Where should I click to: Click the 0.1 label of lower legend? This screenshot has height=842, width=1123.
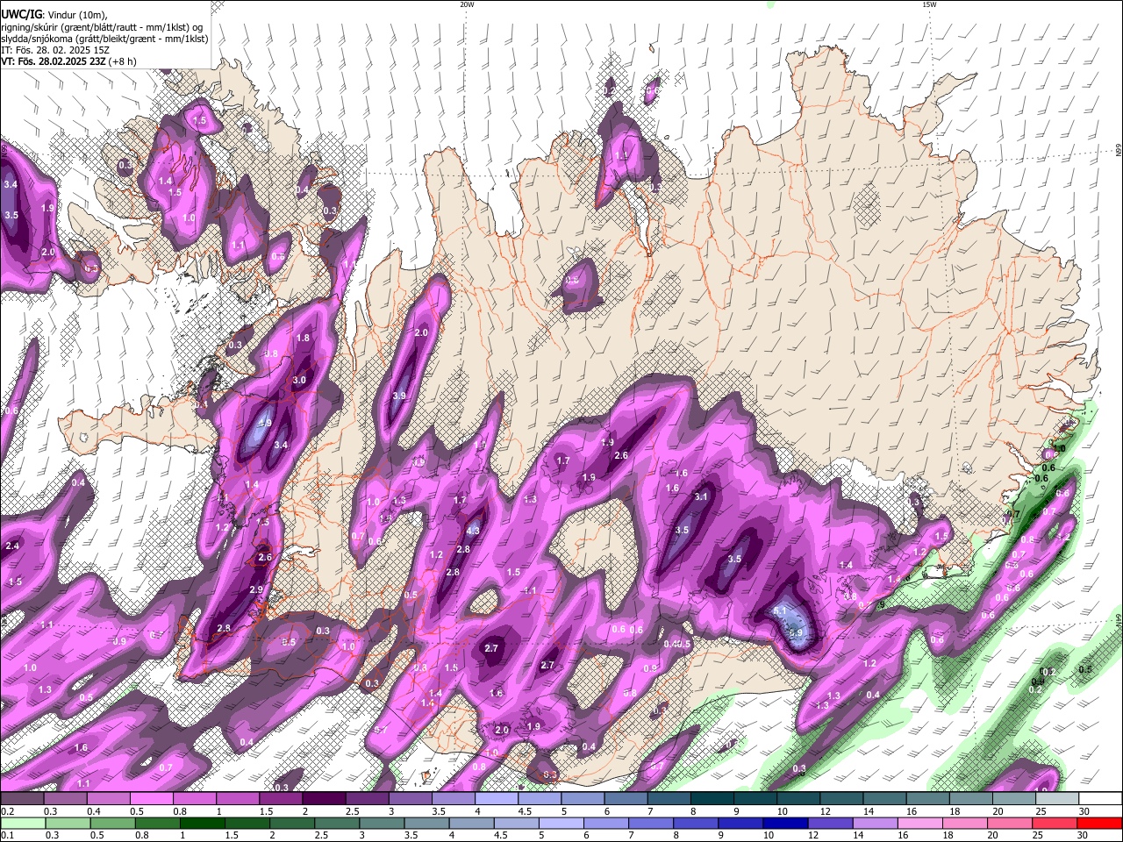(x=7, y=836)
